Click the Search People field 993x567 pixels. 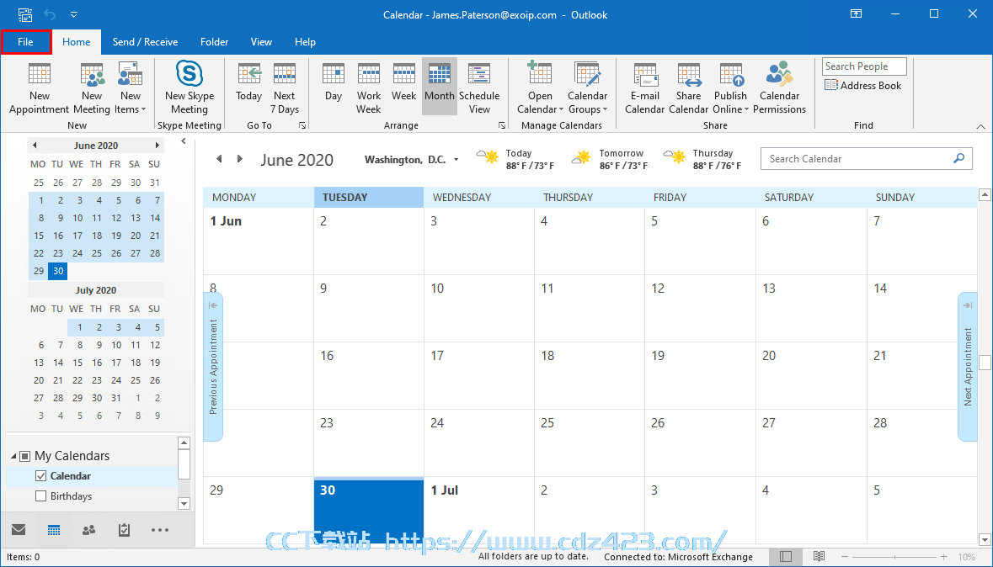(864, 66)
